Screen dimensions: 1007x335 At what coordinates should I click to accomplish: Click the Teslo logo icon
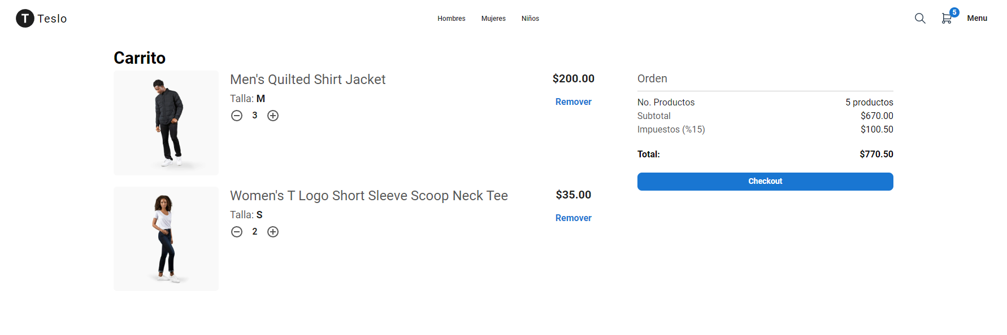(25, 19)
